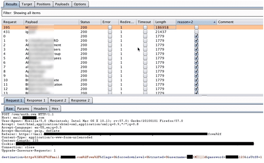The image size is (264, 163).
Task: Open the Request 1 tab
Action: pyautogui.click(x=14, y=101)
